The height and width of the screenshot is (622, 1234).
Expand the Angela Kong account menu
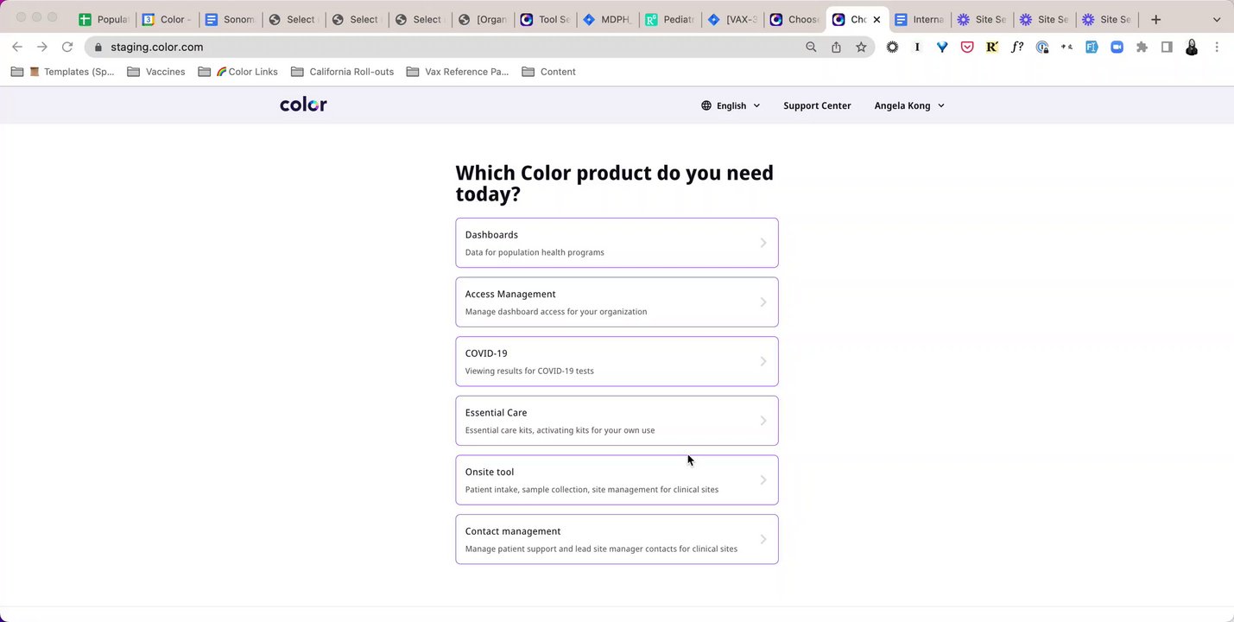point(909,105)
